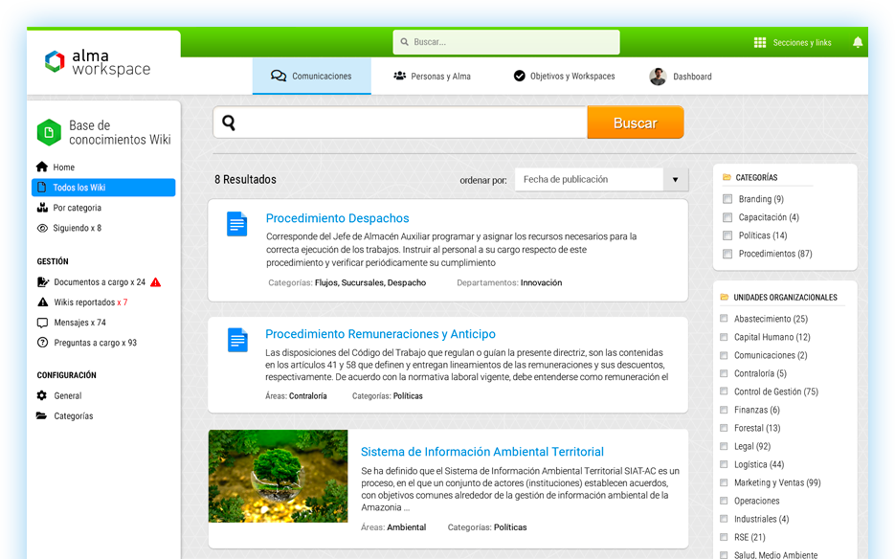Viewport: 895px width, 559px height.
Task: Click the Dashboard user avatar
Action: 658,77
